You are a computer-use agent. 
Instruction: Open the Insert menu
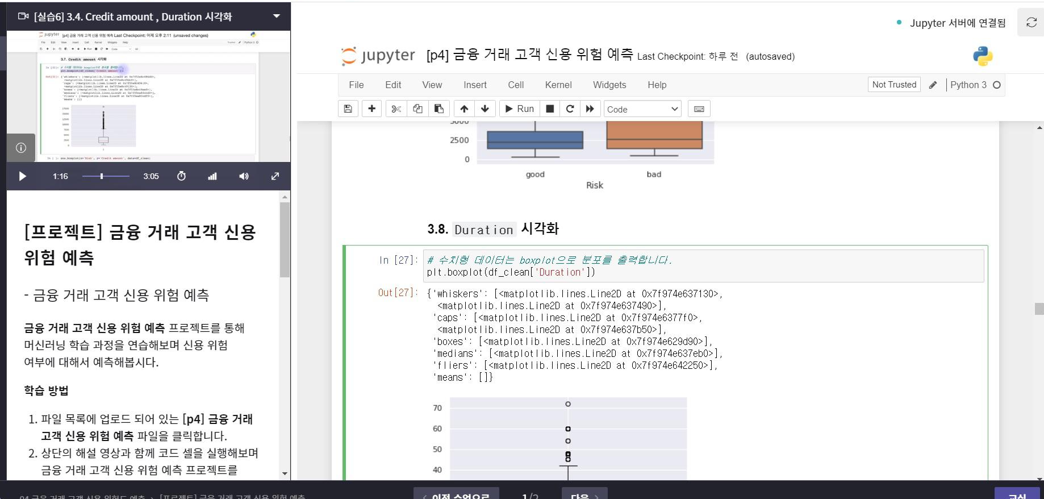tap(475, 85)
